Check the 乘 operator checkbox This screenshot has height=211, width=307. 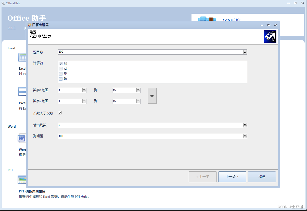61,74
